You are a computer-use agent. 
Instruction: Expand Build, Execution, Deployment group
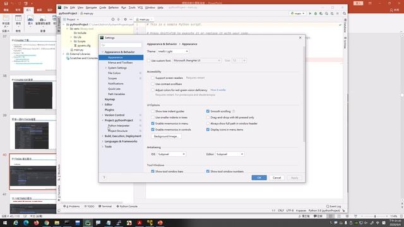102,136
